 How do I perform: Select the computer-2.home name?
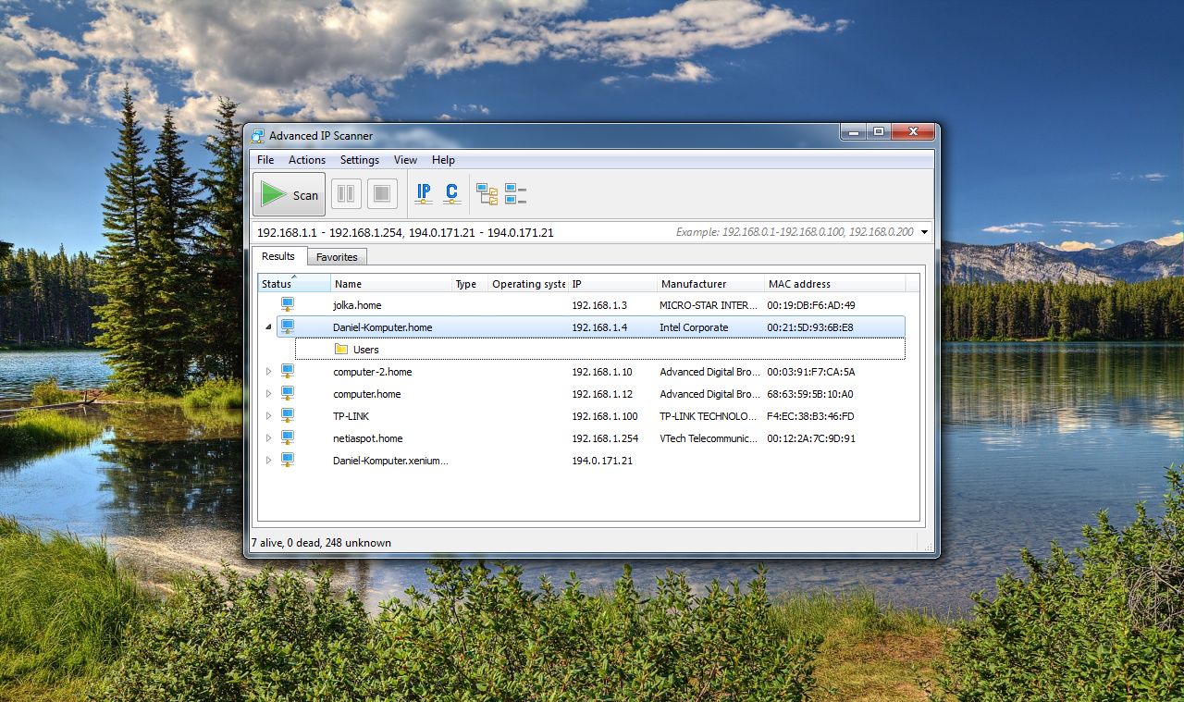tap(373, 372)
